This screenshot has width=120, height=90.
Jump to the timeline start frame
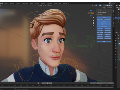click(x=42, y=83)
